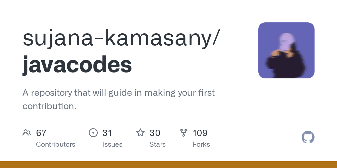Image resolution: width=337 pixels, height=168 pixels.
Task: Click the Forks branch icon
Action: [184, 133]
